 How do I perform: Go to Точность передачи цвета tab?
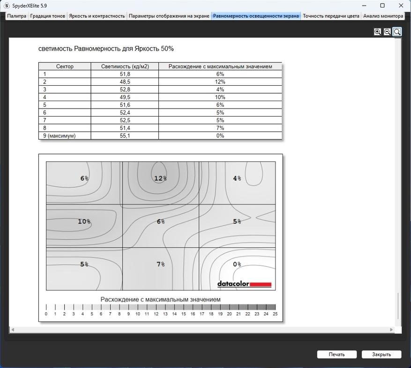click(331, 16)
